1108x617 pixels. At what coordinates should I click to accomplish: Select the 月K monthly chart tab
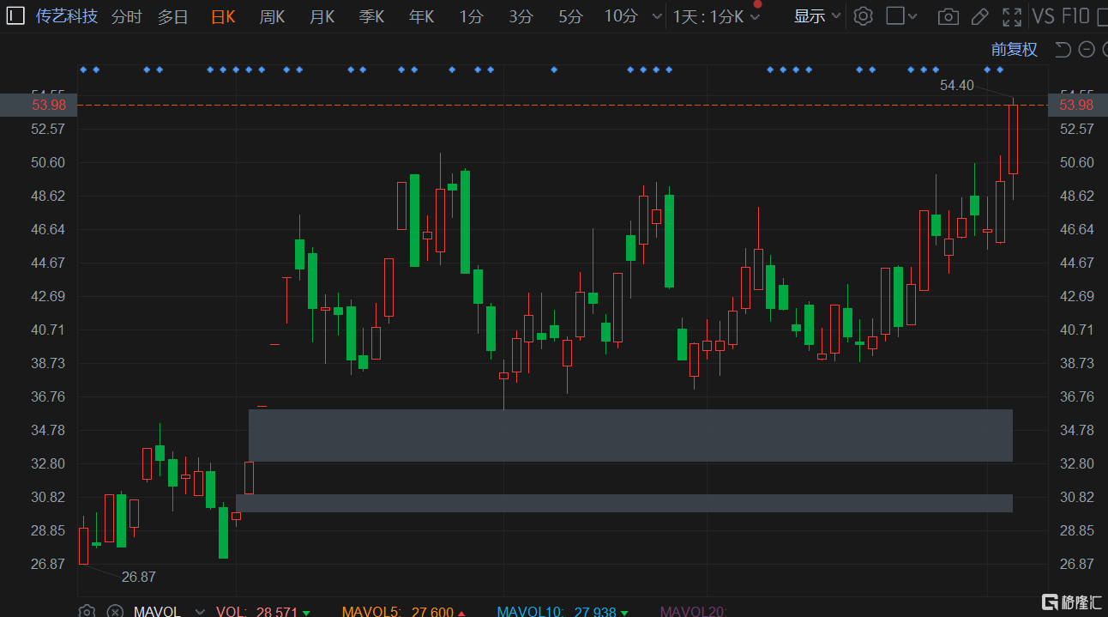[322, 16]
